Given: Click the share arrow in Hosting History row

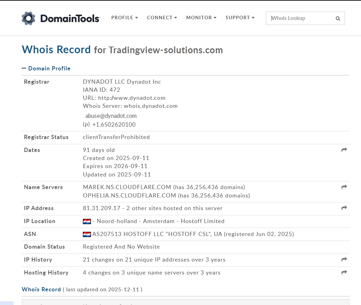Looking at the screenshot, I should pos(344,272).
